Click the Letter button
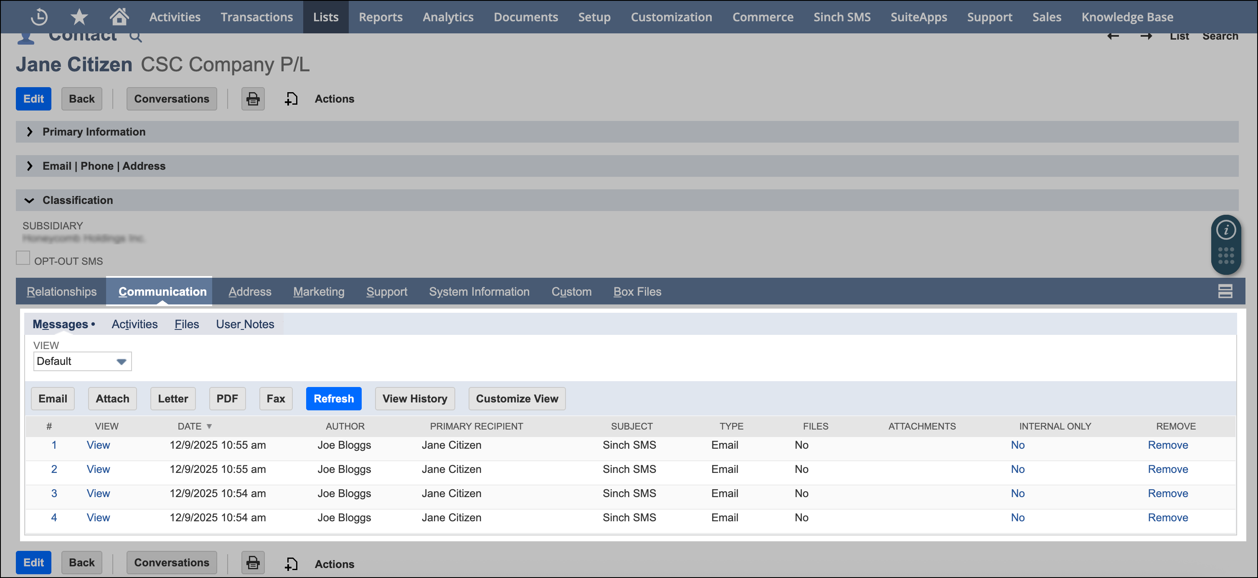 173,399
